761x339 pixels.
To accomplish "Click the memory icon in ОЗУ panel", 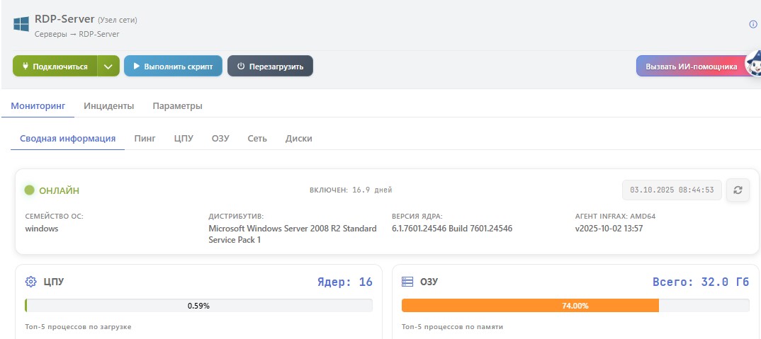I will pos(407,282).
